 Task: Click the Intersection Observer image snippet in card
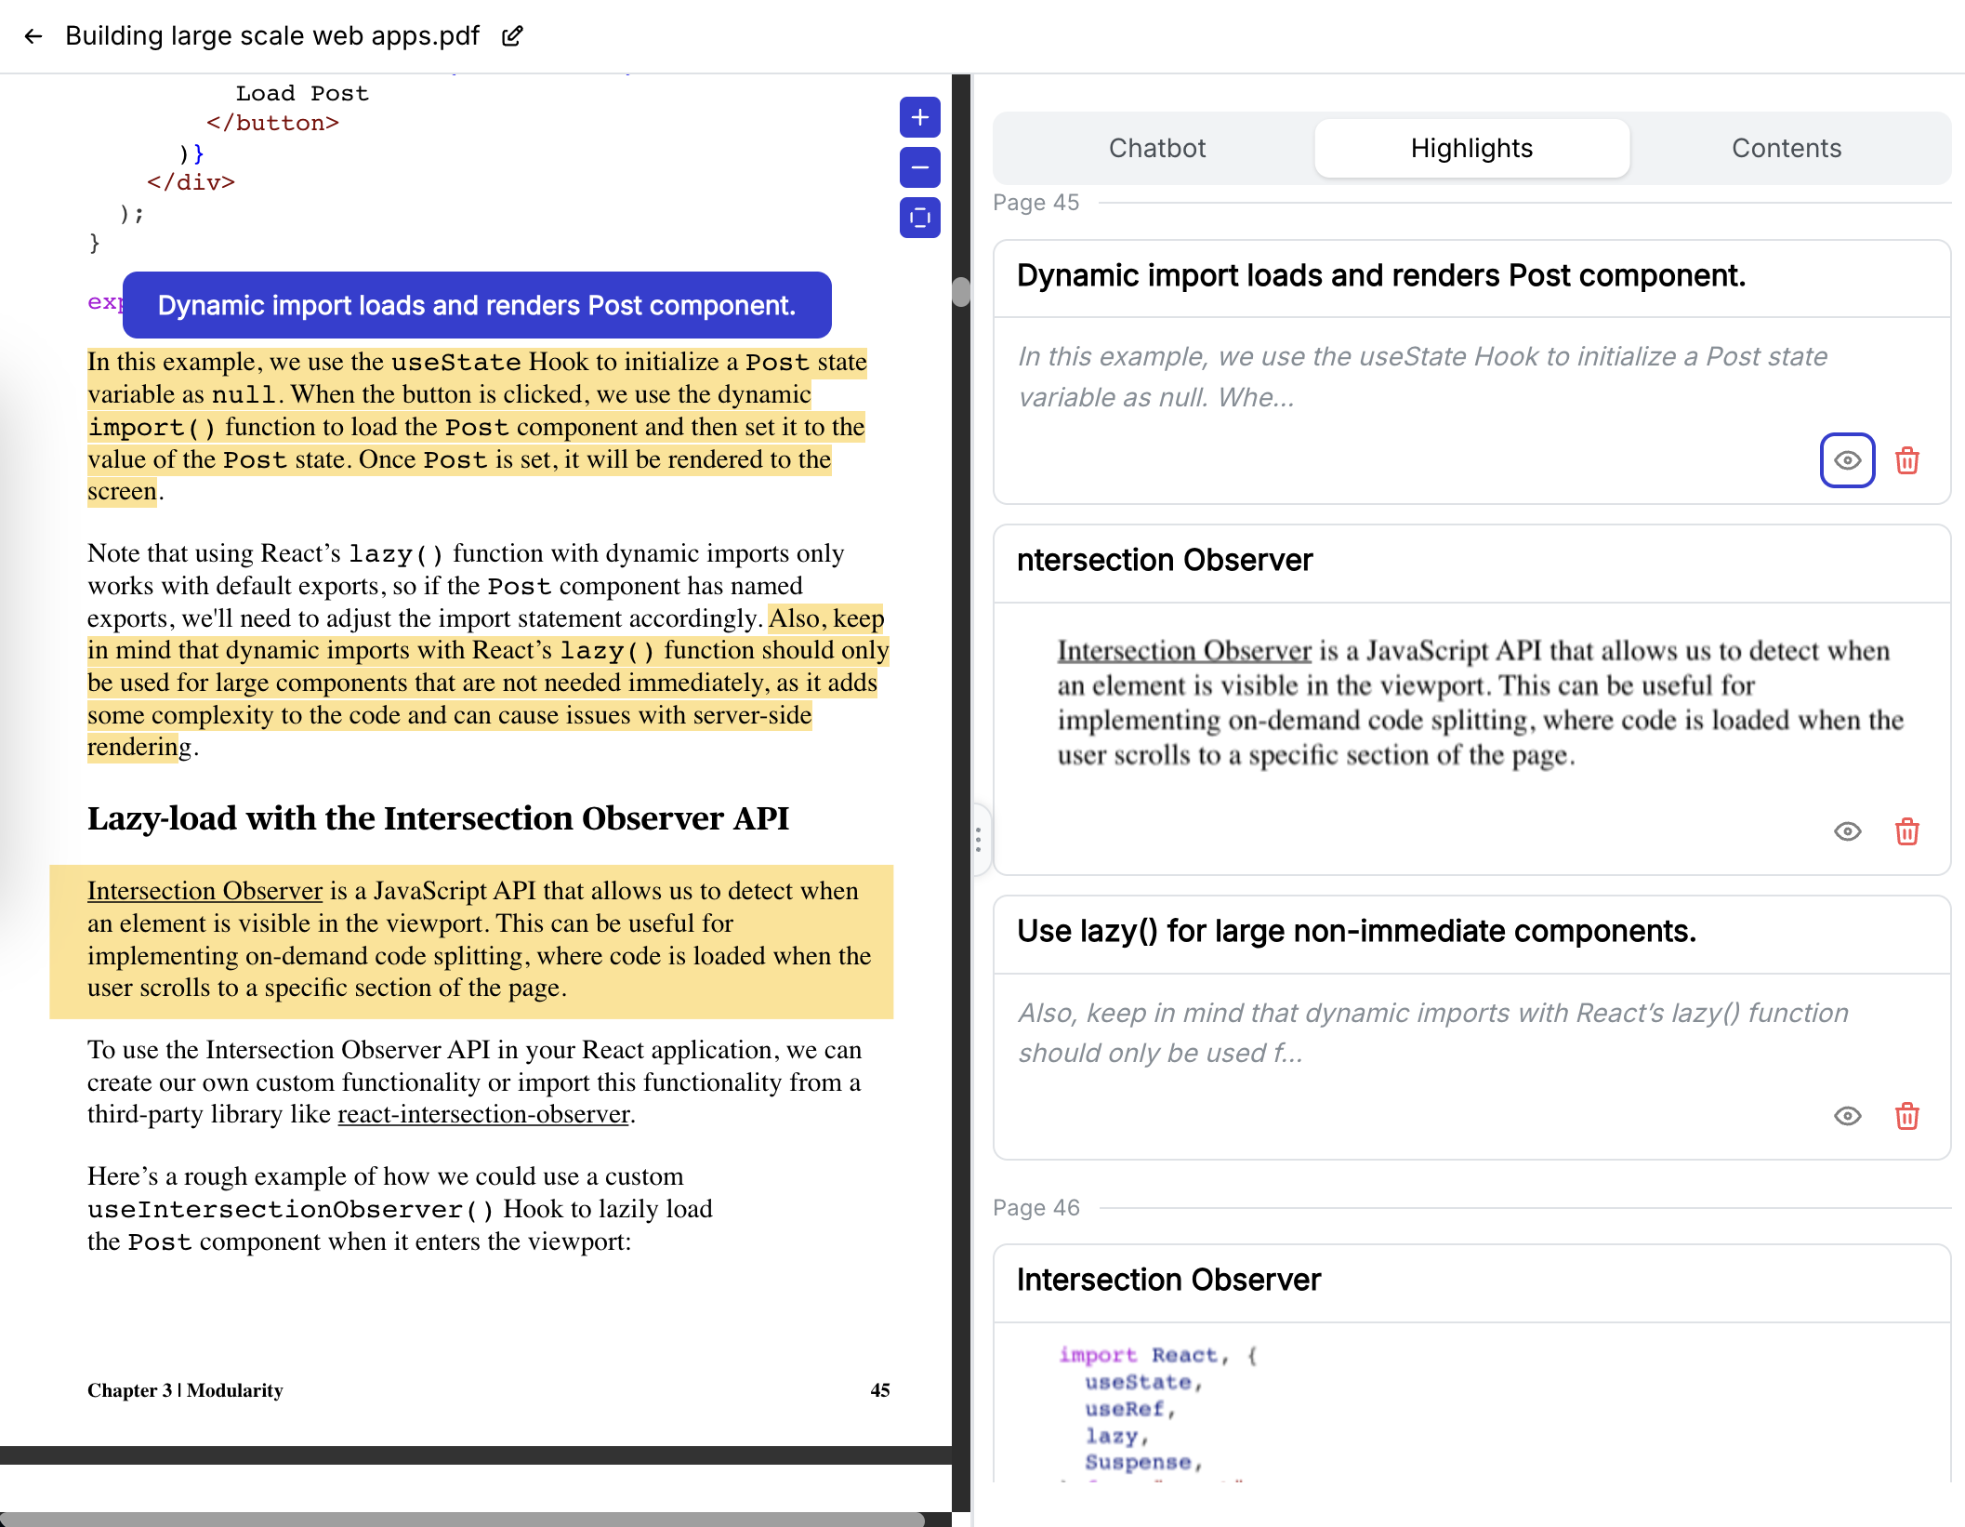tap(1480, 703)
